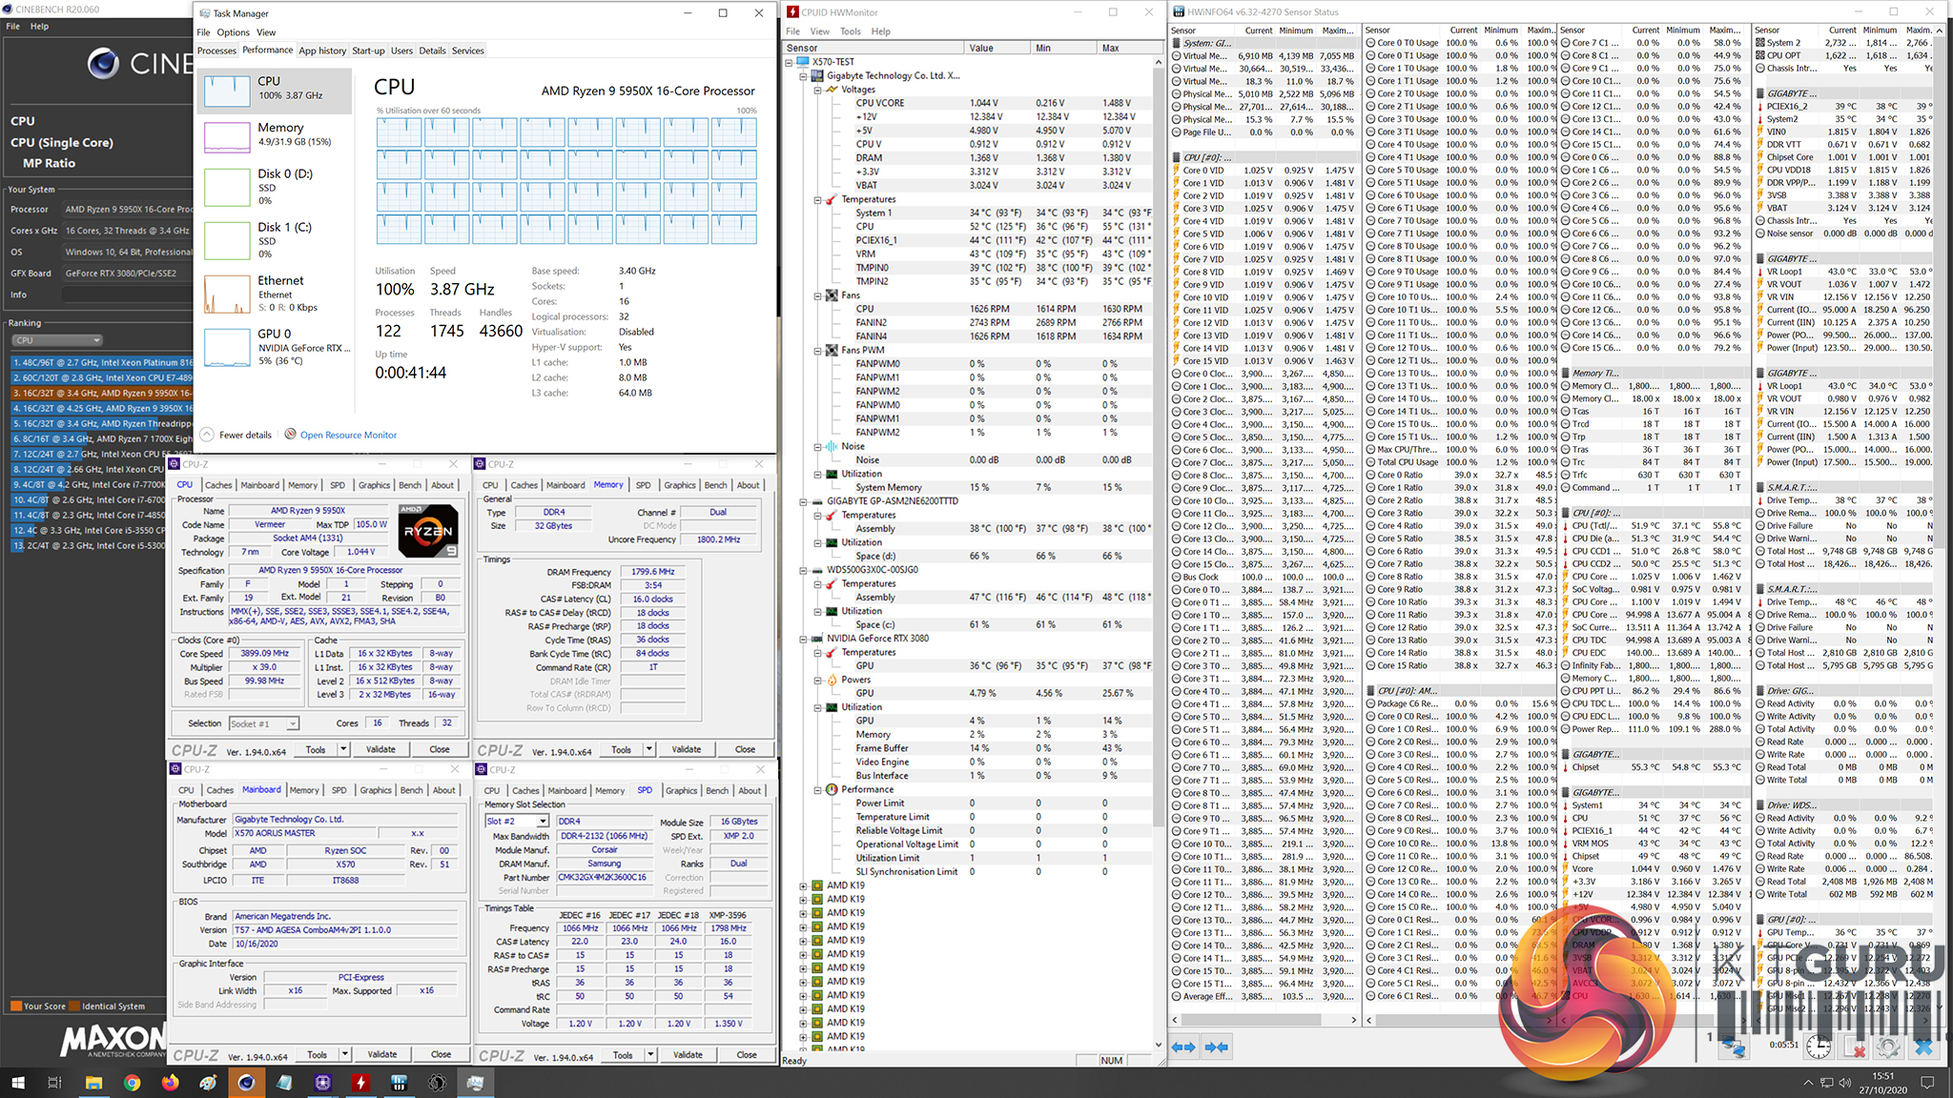Open the Tools dropdown arrow in CPU-Z CPU window
The image size is (1953, 1098).
pyautogui.click(x=343, y=749)
